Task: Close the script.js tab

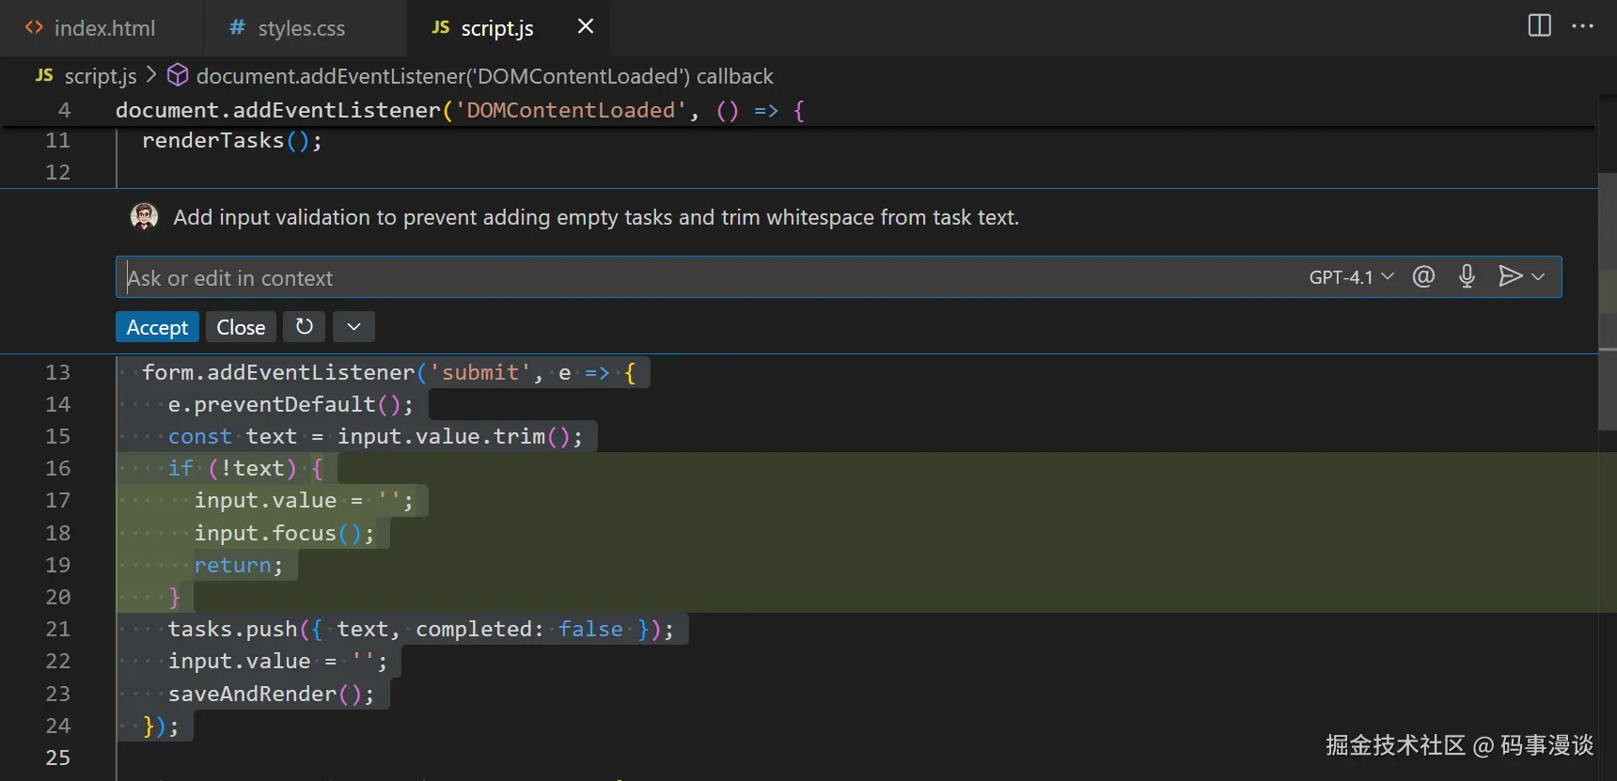Action: (x=585, y=26)
